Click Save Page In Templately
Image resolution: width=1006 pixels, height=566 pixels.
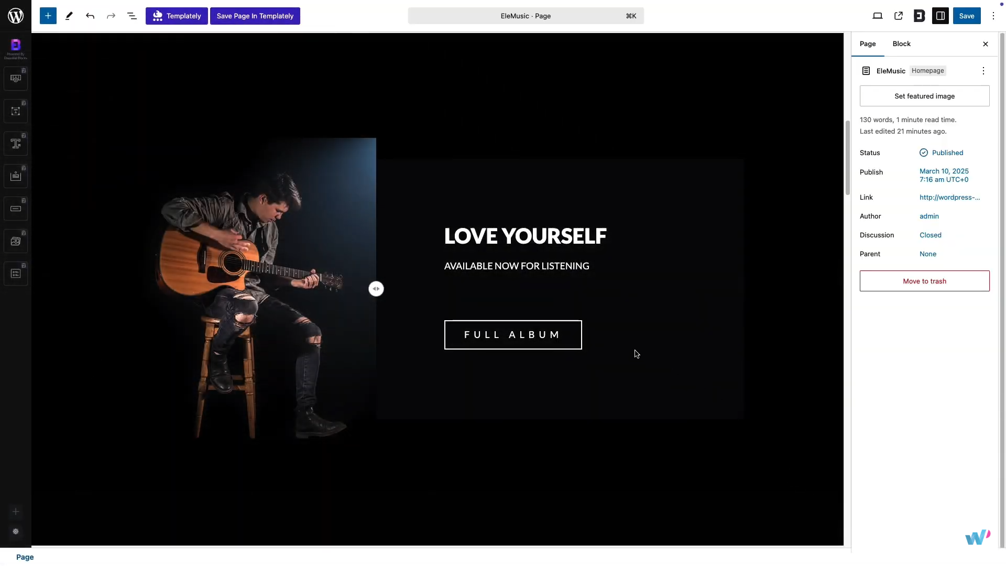(255, 16)
